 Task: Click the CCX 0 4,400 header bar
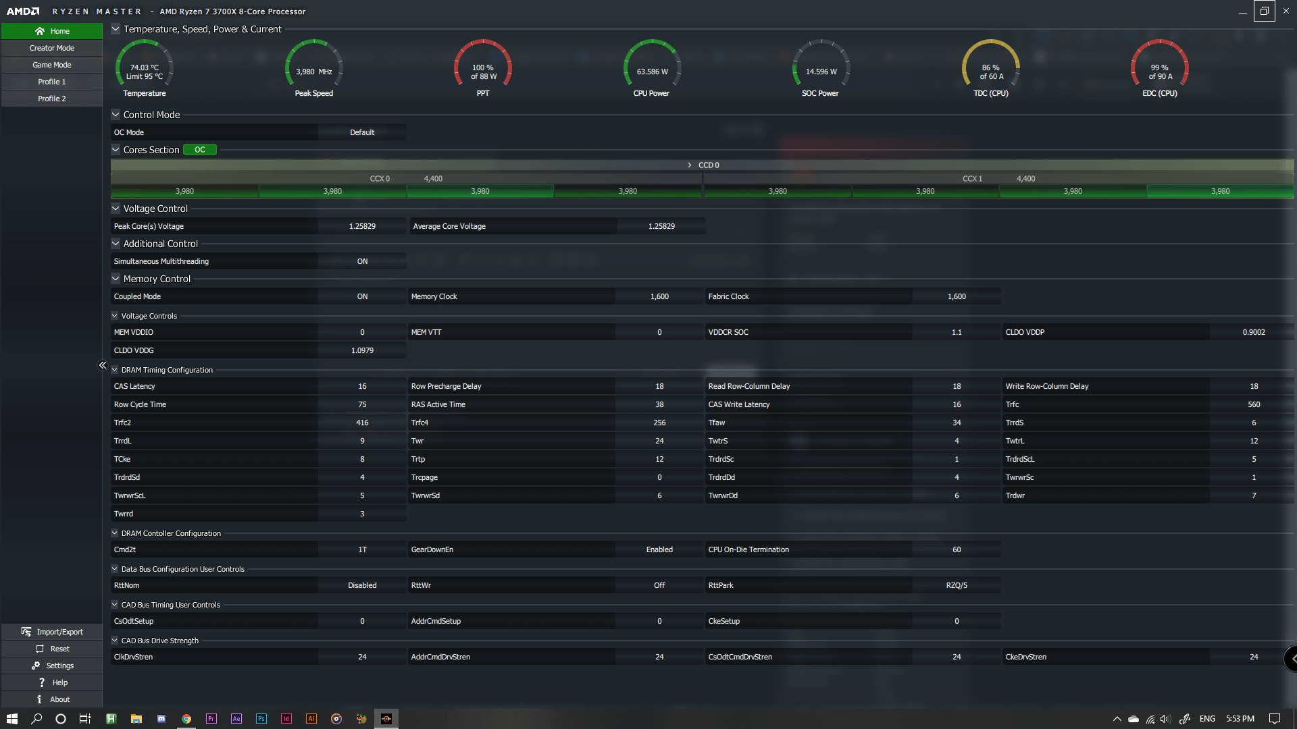(x=407, y=179)
